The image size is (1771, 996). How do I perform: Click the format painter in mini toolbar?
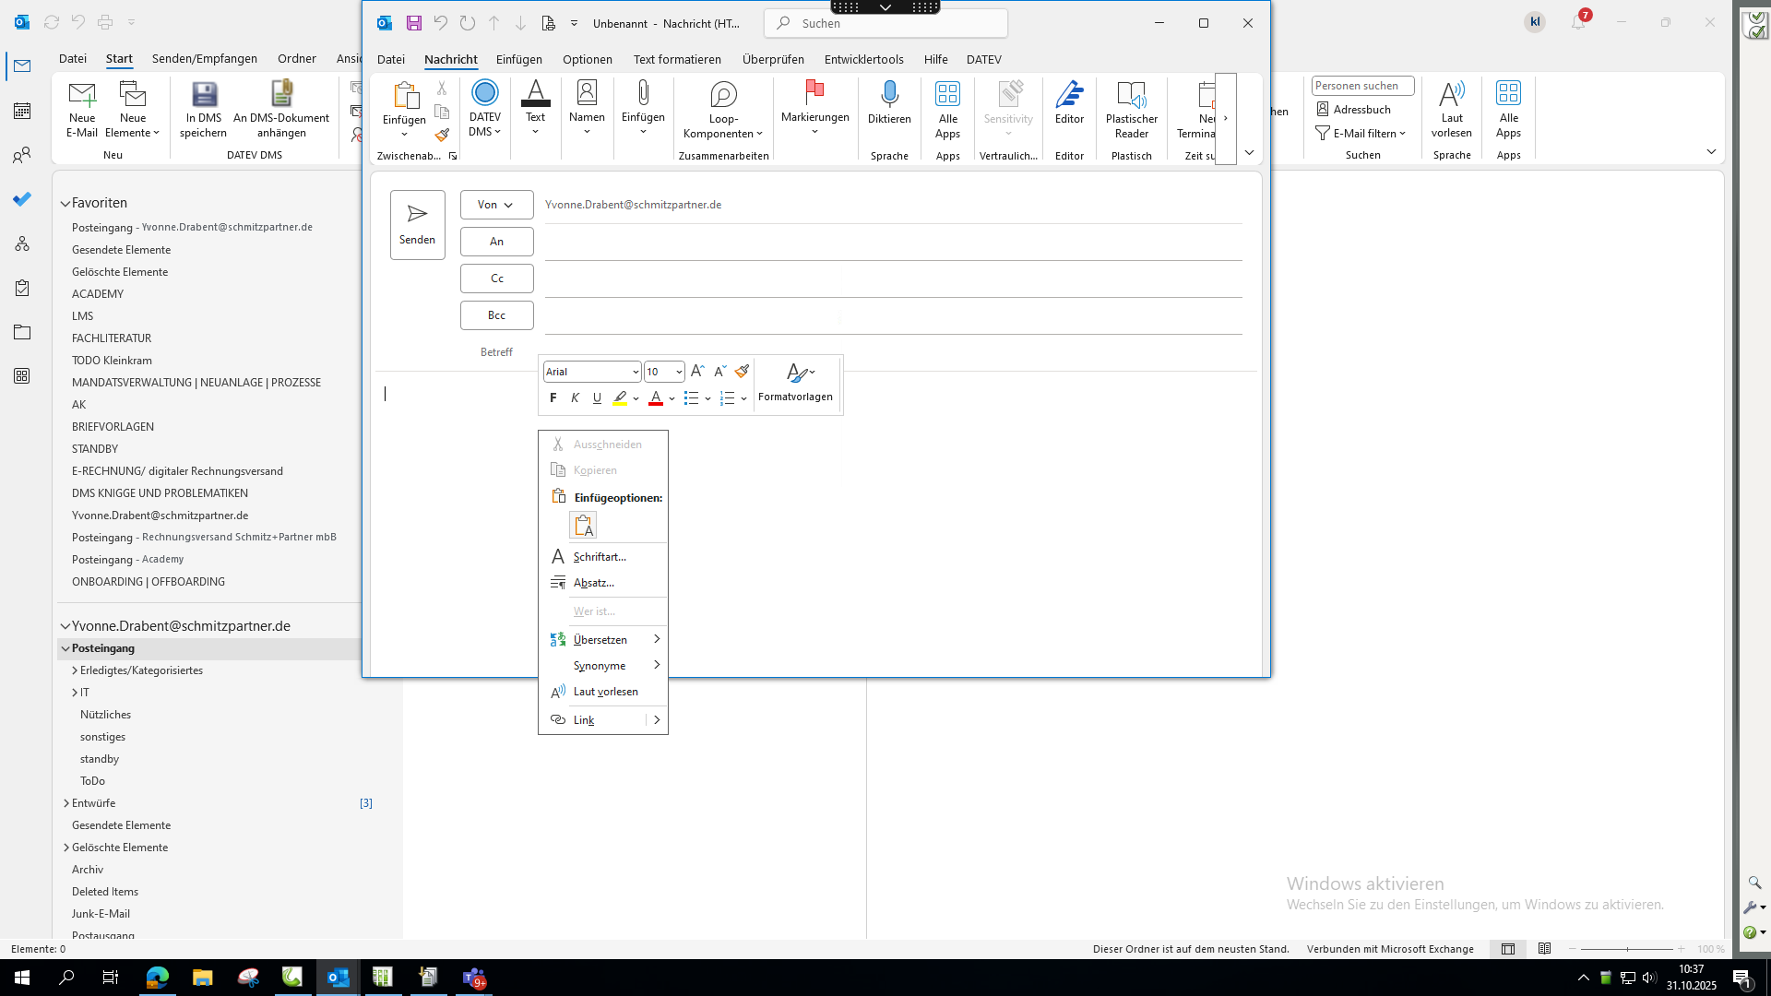coord(742,371)
